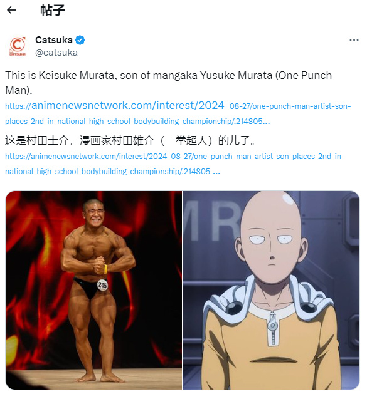The width and height of the screenshot is (367, 394).
Task: Expand the ellipsis after first link's 214805
Action: tap(266, 122)
